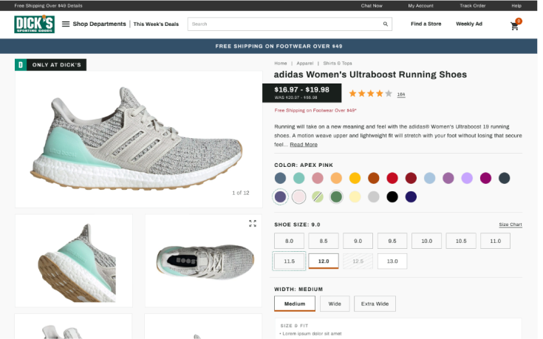The height and width of the screenshot is (339, 543).
Task: Open the Size Chart link
Action: click(510, 225)
